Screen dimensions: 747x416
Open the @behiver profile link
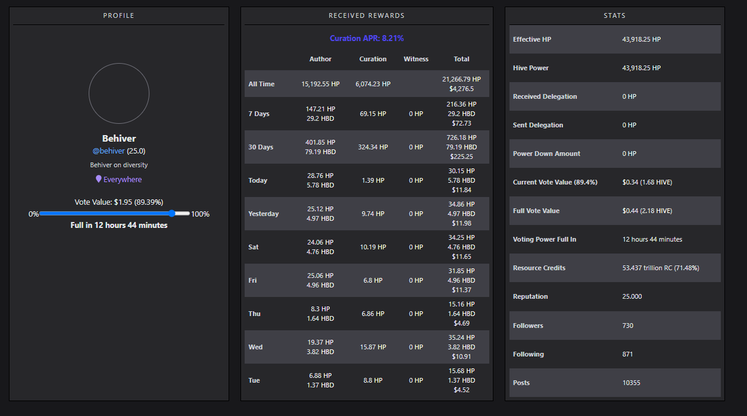[x=108, y=151]
